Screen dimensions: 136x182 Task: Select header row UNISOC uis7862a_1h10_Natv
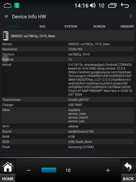[68, 36]
